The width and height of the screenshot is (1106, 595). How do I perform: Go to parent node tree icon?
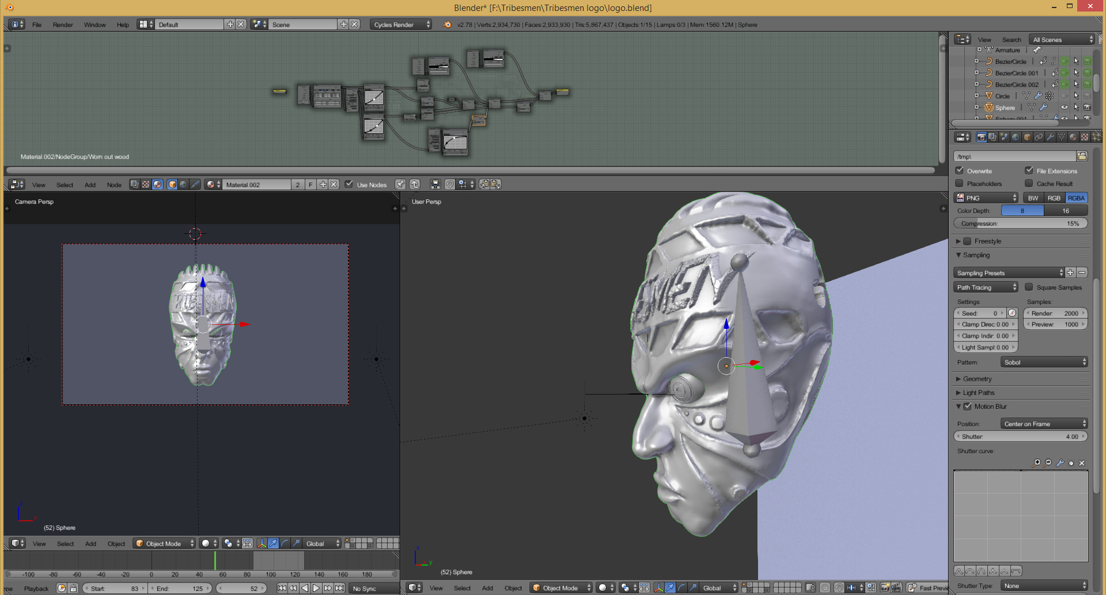tap(415, 184)
